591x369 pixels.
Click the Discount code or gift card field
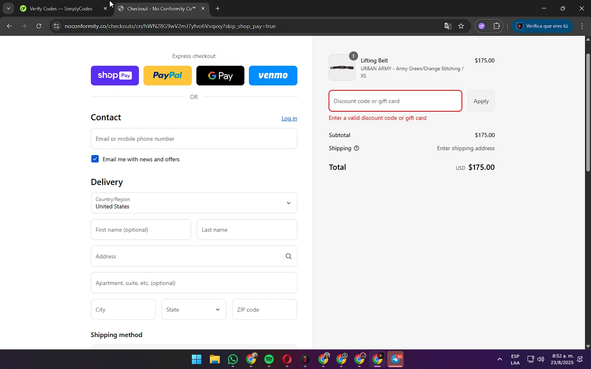point(395,101)
